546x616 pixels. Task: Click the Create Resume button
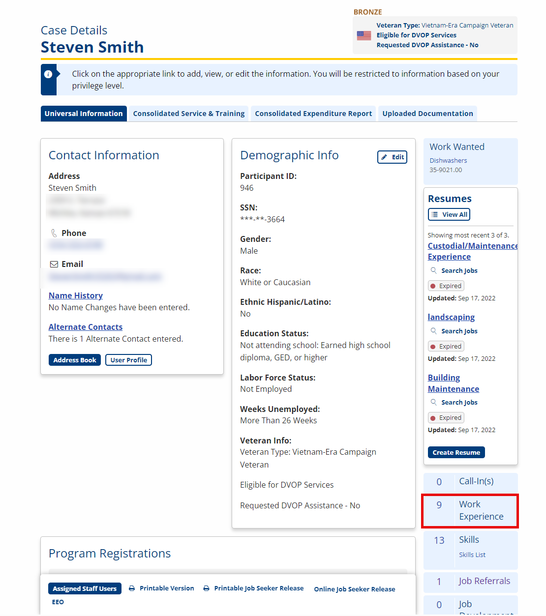[x=456, y=452]
